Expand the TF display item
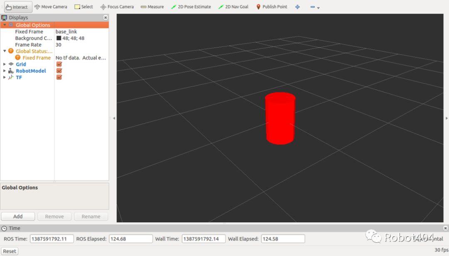 point(4,77)
